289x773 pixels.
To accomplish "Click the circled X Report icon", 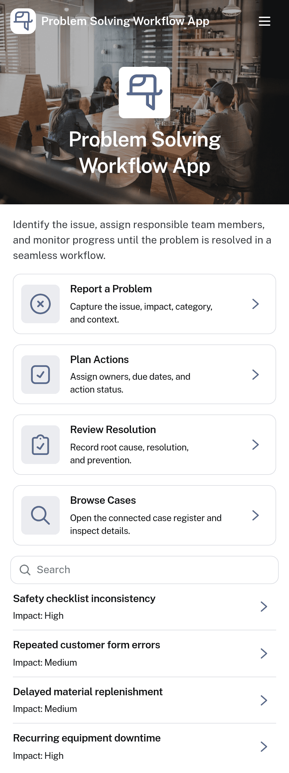I will [x=40, y=304].
